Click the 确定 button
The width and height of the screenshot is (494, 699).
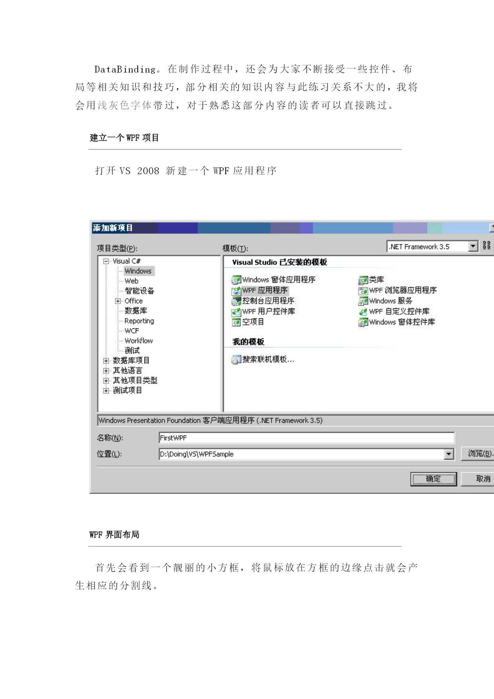point(433,479)
